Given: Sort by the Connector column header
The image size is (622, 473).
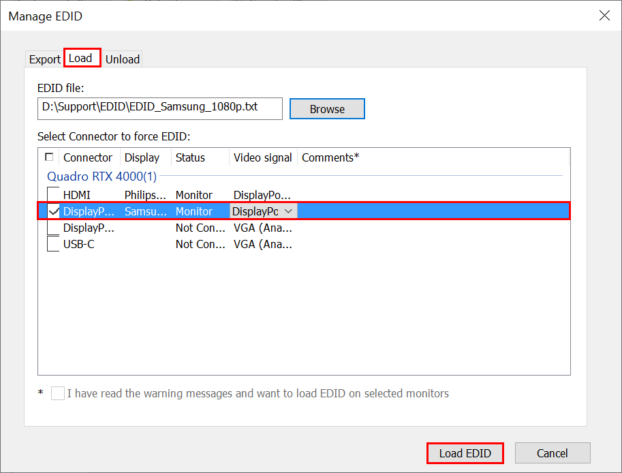Looking at the screenshot, I should coord(88,157).
